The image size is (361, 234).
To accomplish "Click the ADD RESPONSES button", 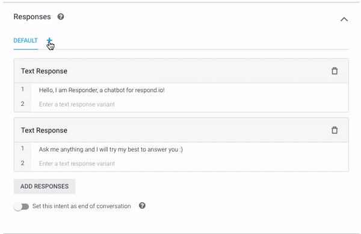I will tap(45, 186).
